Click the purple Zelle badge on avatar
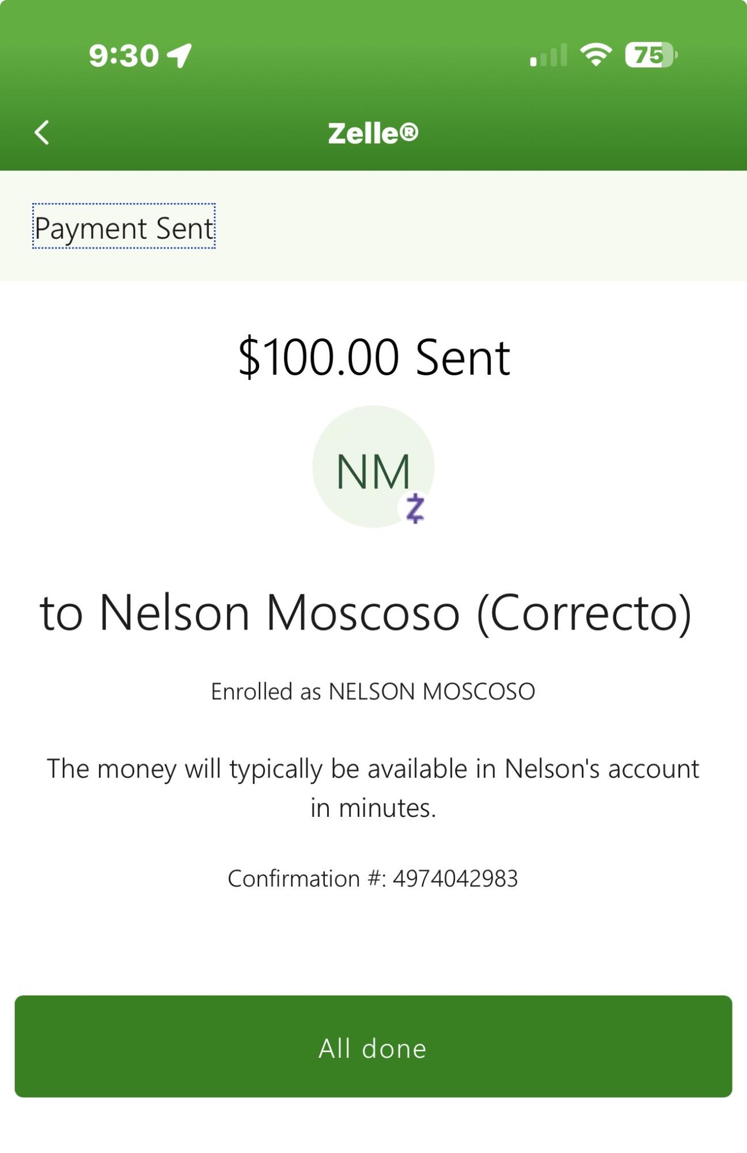Image resolution: width=747 pixels, height=1153 pixels. 415,508
